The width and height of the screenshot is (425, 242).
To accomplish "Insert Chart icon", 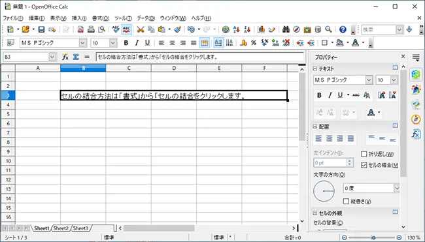I will pos(262,29).
